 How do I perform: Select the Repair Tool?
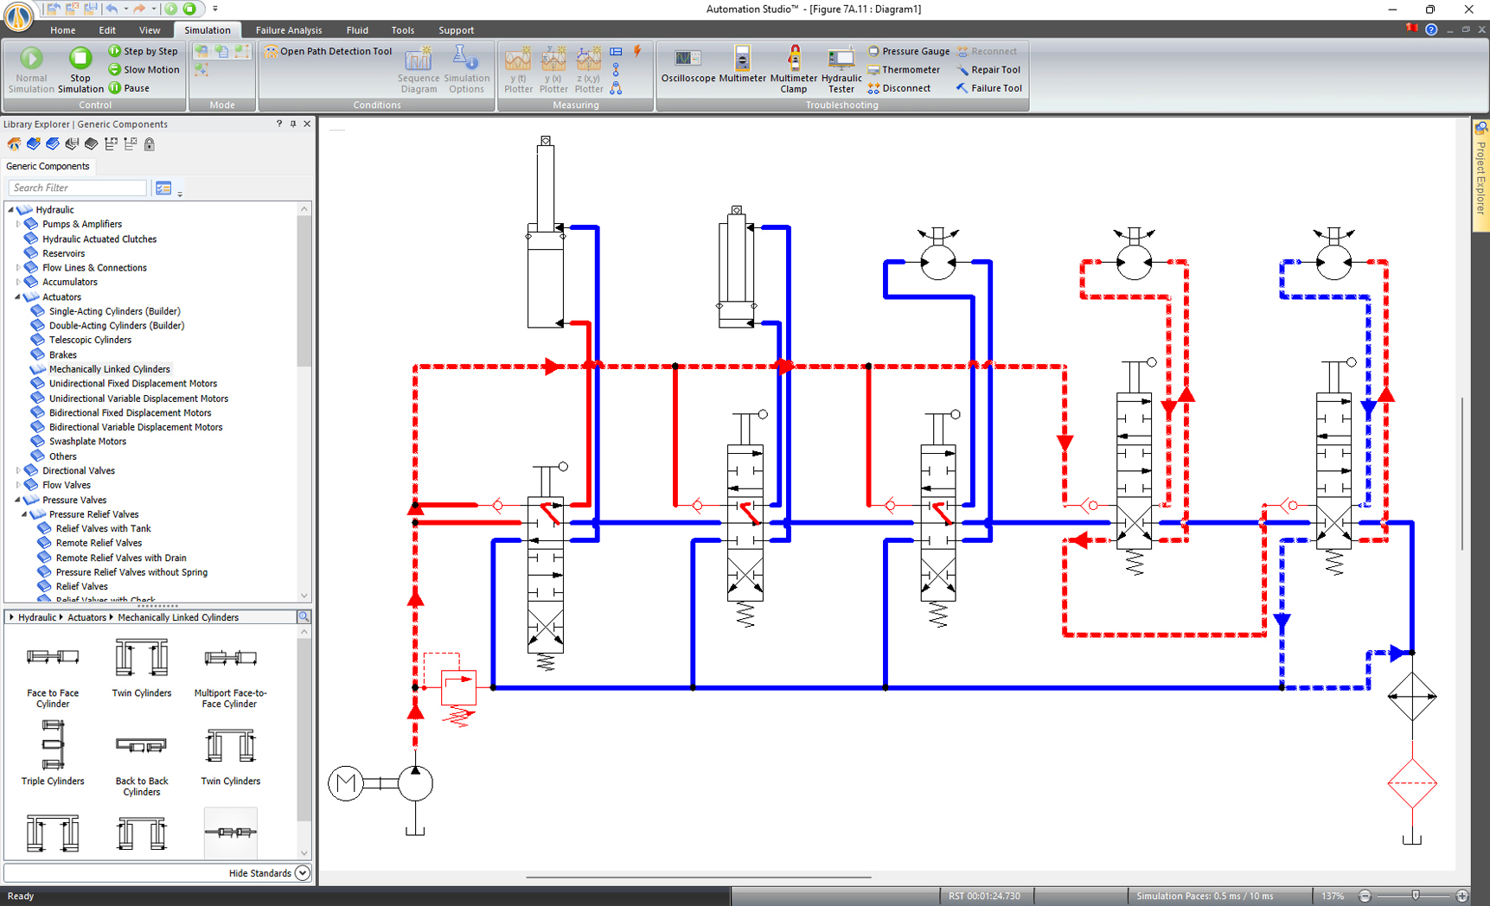tap(988, 69)
